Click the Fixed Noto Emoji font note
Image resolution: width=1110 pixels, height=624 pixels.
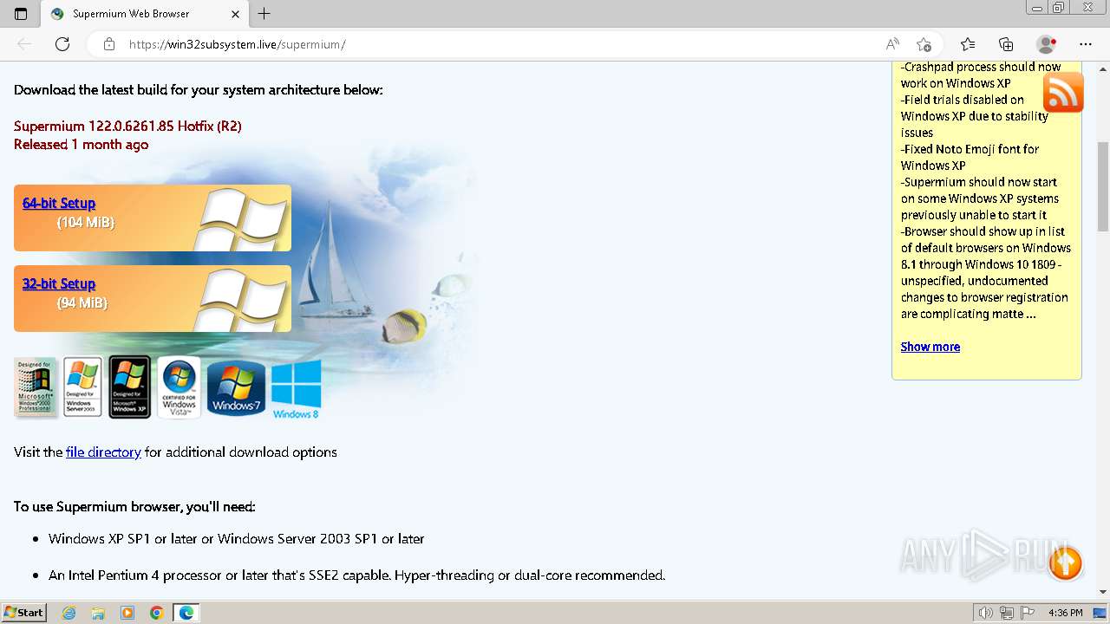click(x=970, y=157)
